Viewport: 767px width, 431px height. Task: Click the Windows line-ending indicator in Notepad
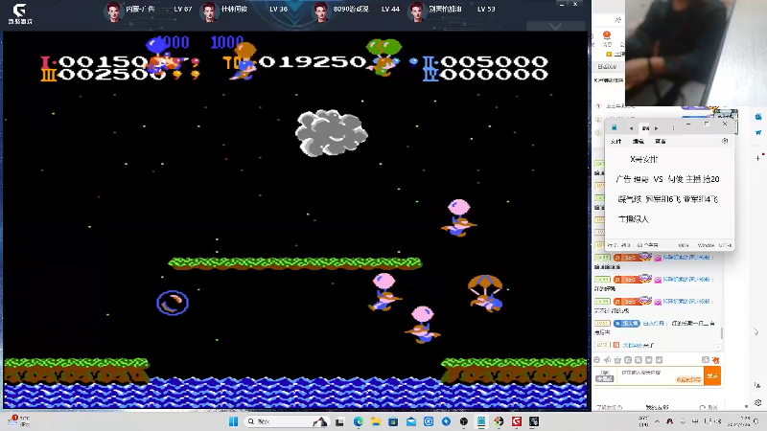(706, 245)
